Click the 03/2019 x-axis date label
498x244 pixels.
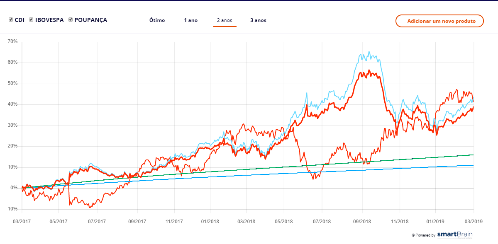pos(473,222)
